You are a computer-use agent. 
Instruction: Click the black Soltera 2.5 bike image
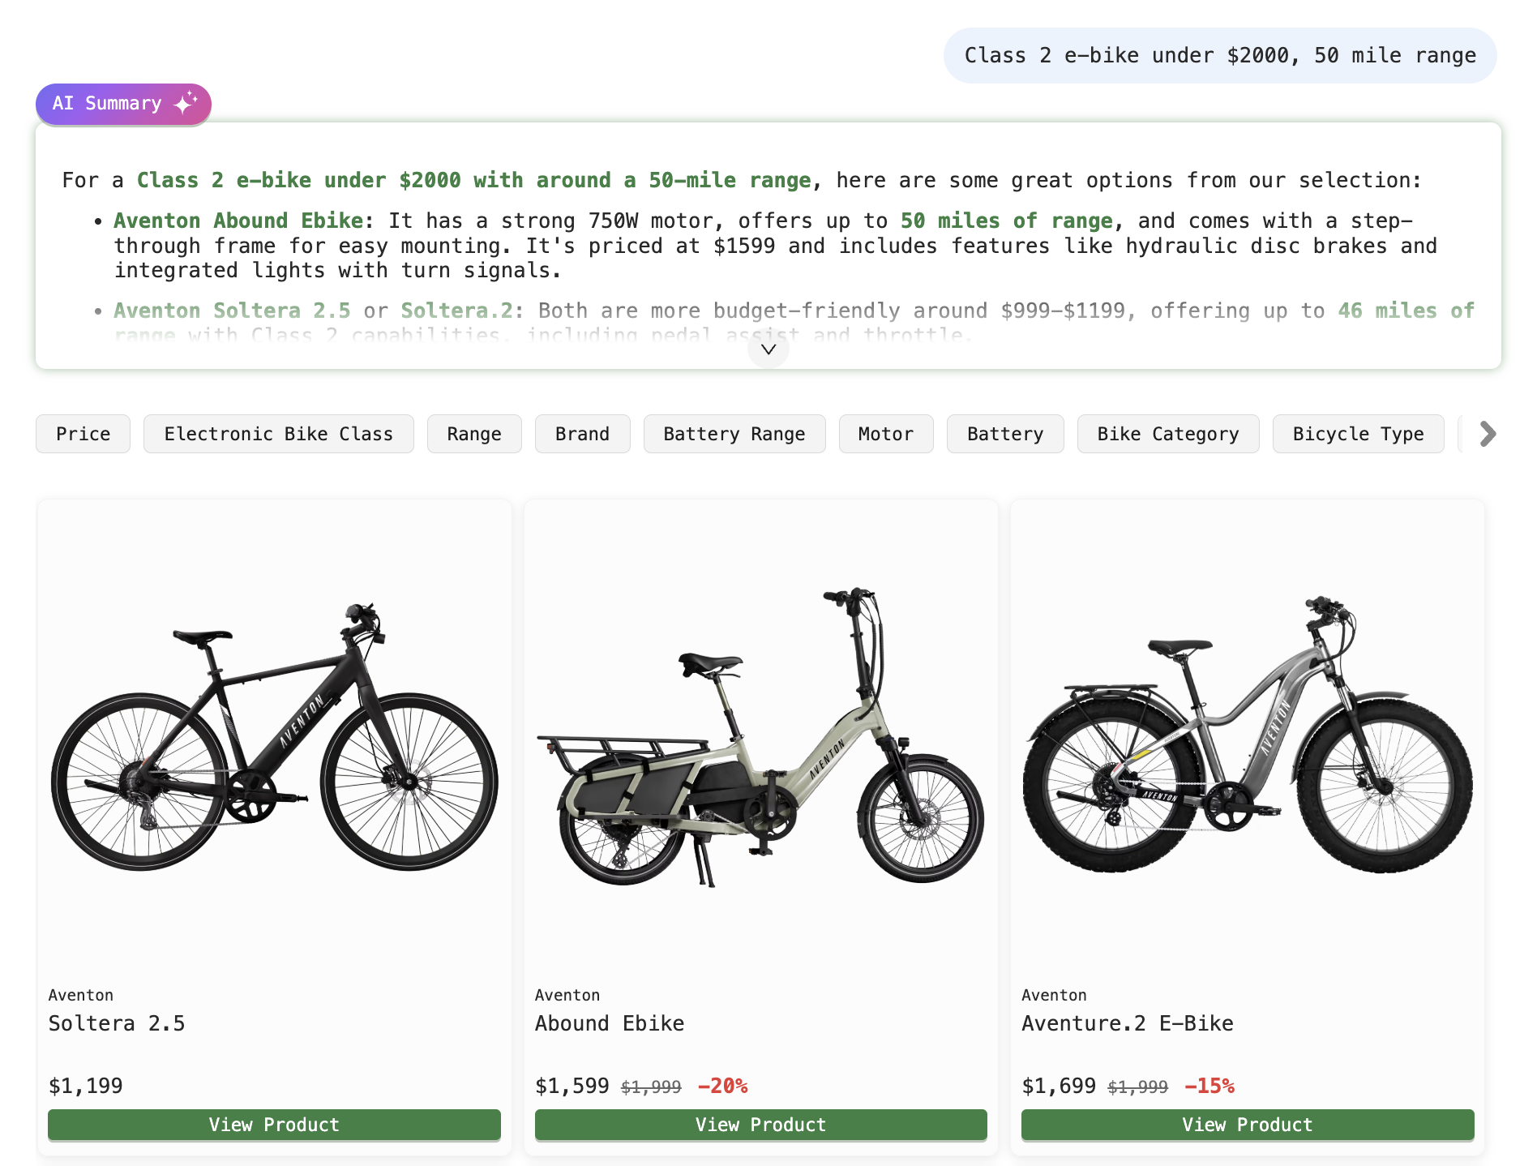pyautogui.click(x=274, y=738)
